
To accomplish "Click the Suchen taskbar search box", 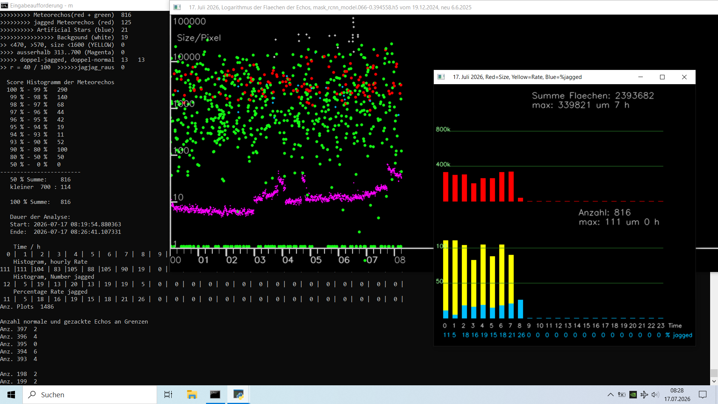I will point(90,395).
